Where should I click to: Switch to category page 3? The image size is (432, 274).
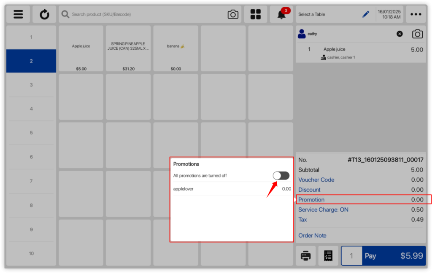31,85
